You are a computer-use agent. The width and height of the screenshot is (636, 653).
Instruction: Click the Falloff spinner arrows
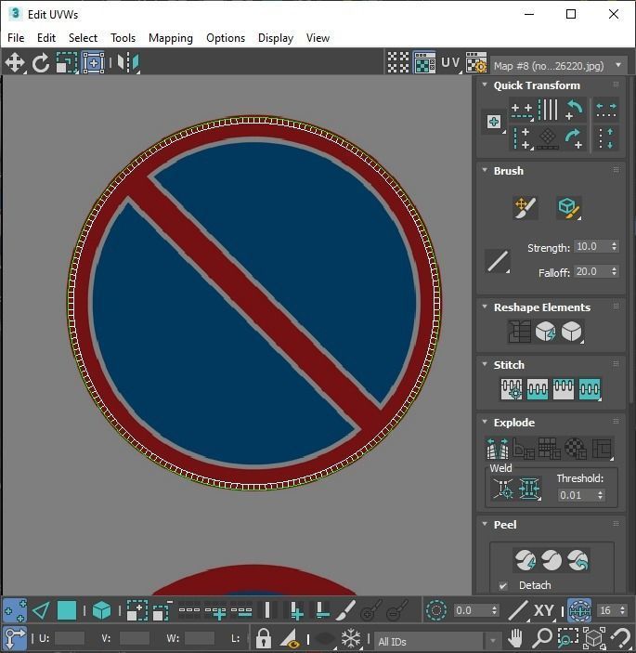(615, 271)
